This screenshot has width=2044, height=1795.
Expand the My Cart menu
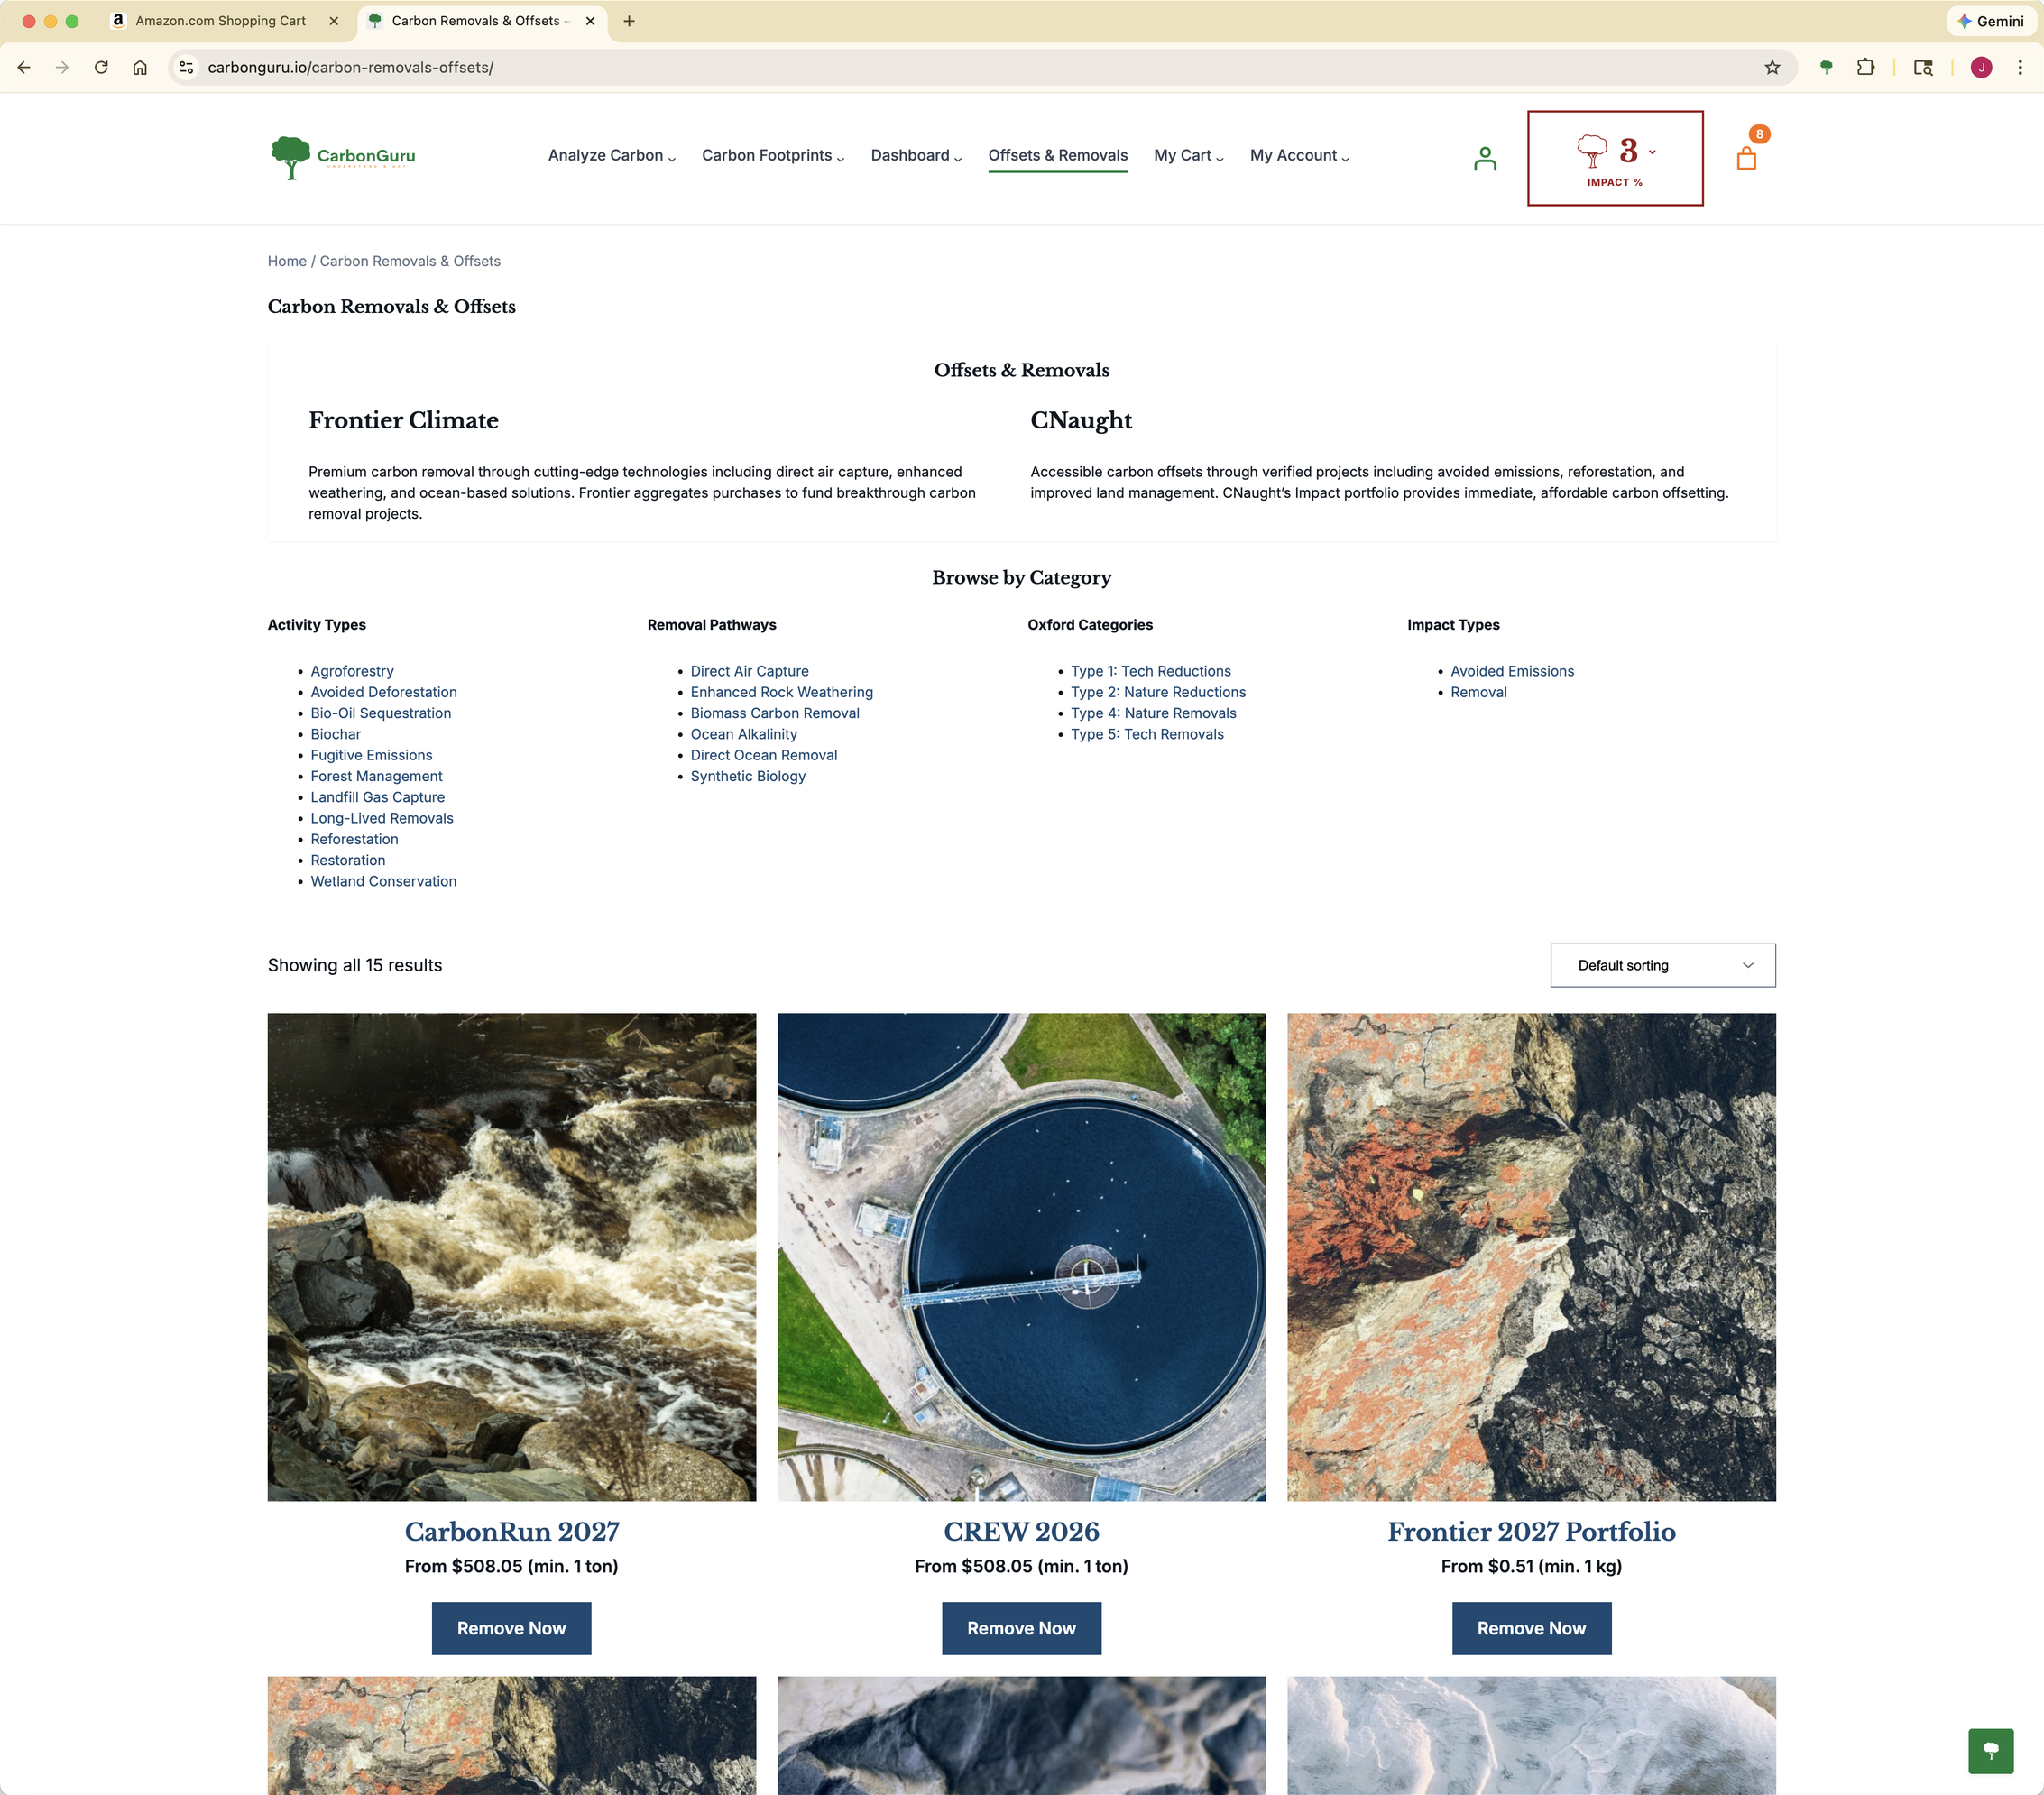coord(1189,155)
